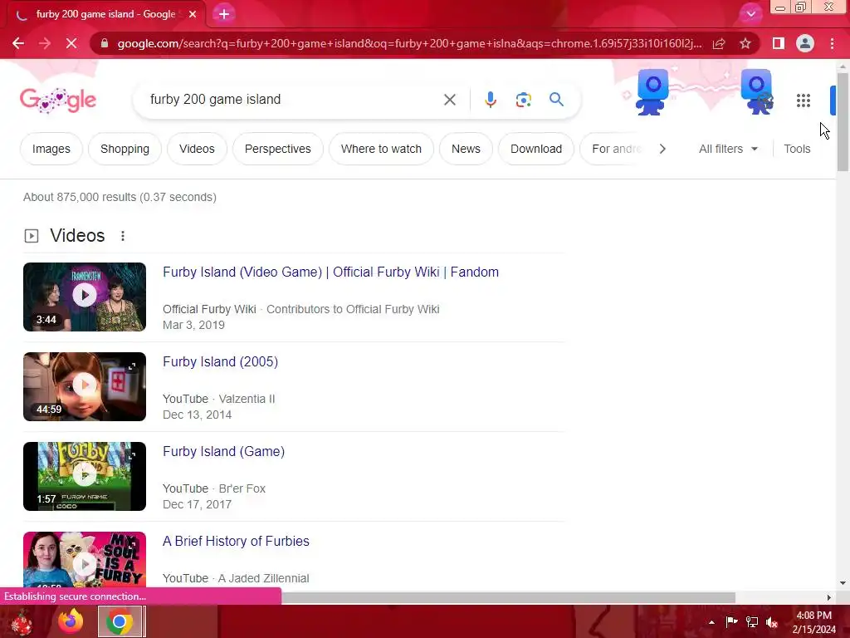The height and width of the screenshot is (638, 850).
Task: Open the tab search dropdown arrow
Action: pos(750,14)
